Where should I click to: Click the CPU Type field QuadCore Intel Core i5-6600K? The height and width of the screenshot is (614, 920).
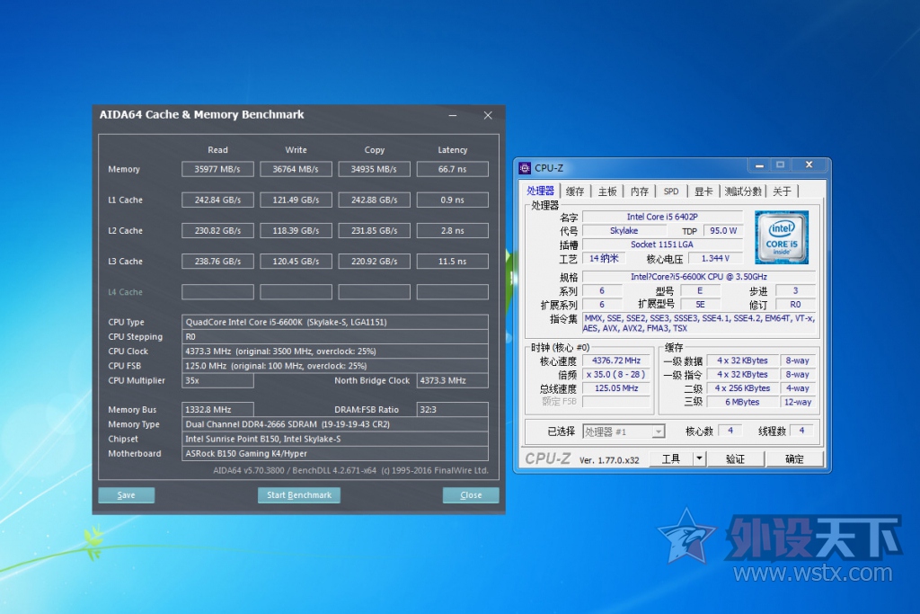click(x=335, y=322)
